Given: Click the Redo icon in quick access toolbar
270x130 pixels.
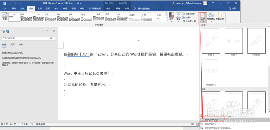Looking at the screenshot, I should point(16,3).
